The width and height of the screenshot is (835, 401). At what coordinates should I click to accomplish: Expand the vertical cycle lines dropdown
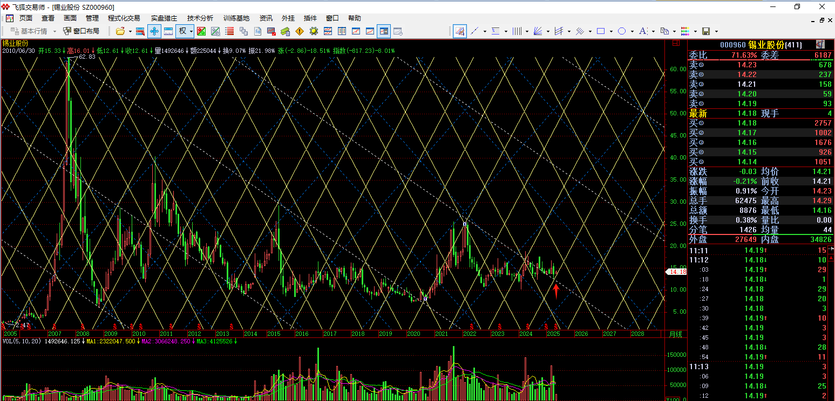pyautogui.click(x=527, y=31)
